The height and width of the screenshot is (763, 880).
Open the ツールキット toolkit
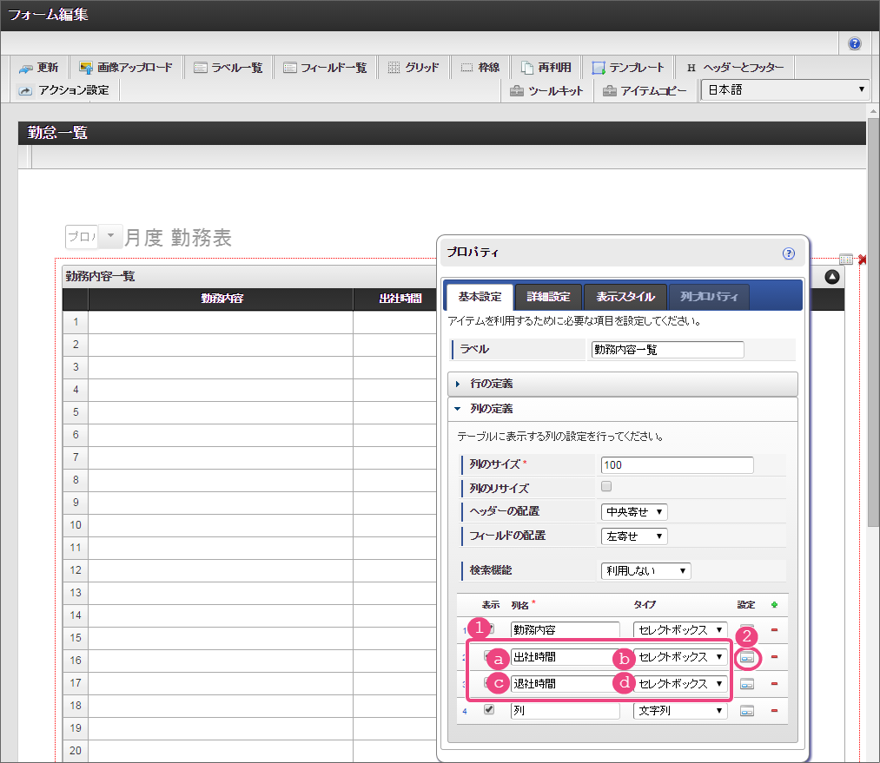[546, 90]
